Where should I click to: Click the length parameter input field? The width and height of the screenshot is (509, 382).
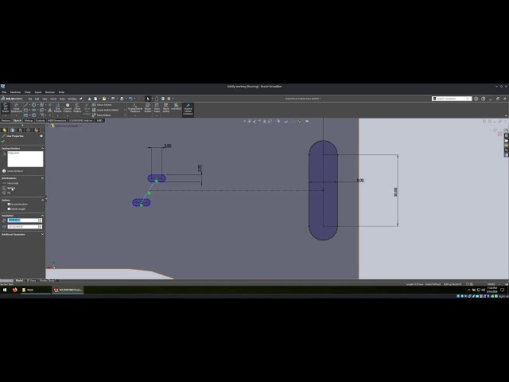click(23, 220)
